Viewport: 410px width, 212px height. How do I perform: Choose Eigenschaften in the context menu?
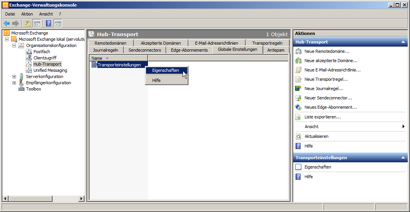(167, 70)
